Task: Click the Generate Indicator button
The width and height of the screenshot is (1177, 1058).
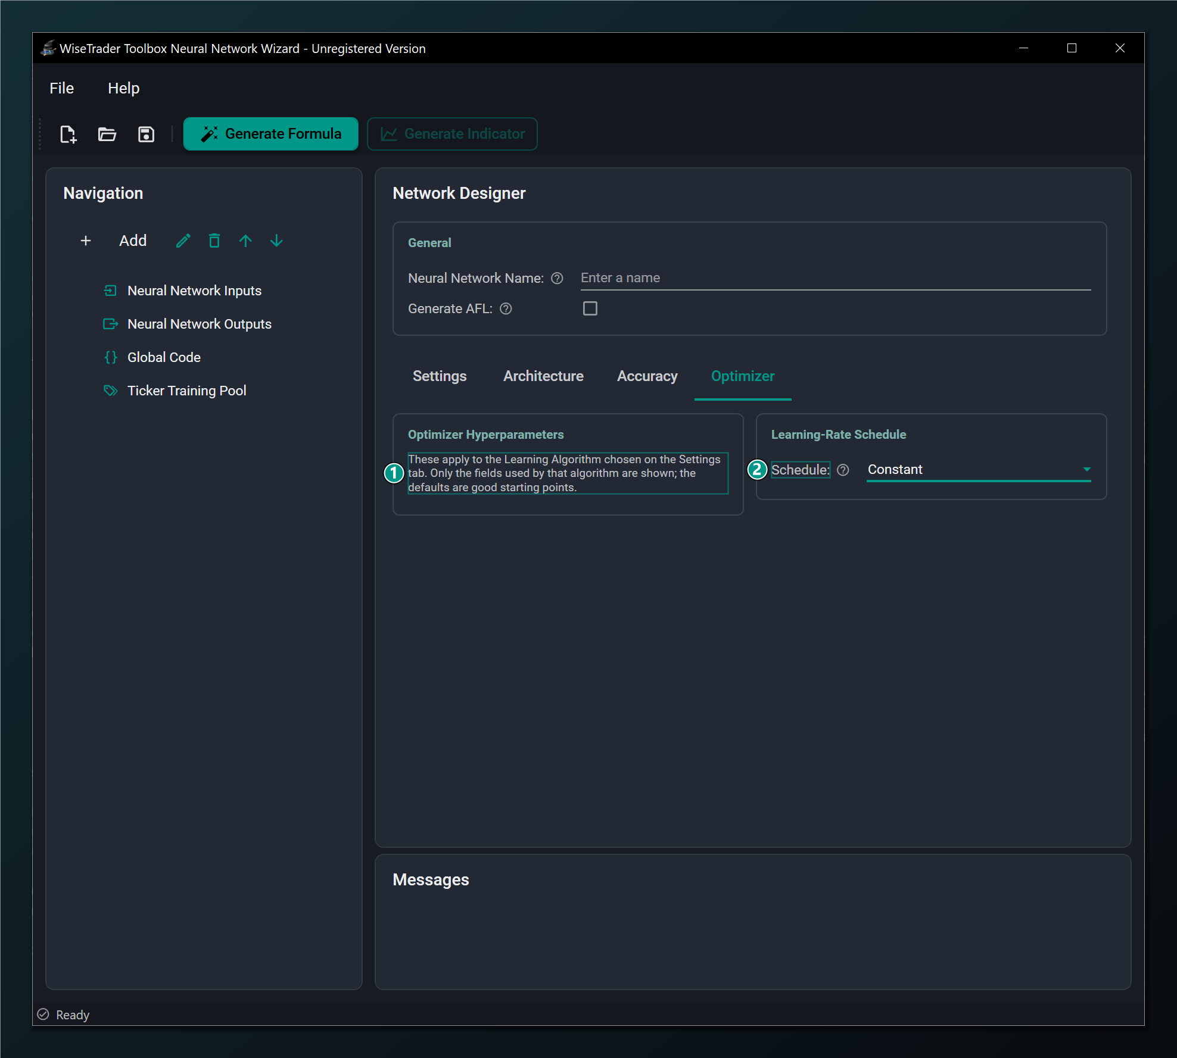Action: [453, 134]
